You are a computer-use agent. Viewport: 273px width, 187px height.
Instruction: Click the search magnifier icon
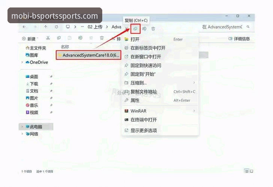click(x=248, y=27)
